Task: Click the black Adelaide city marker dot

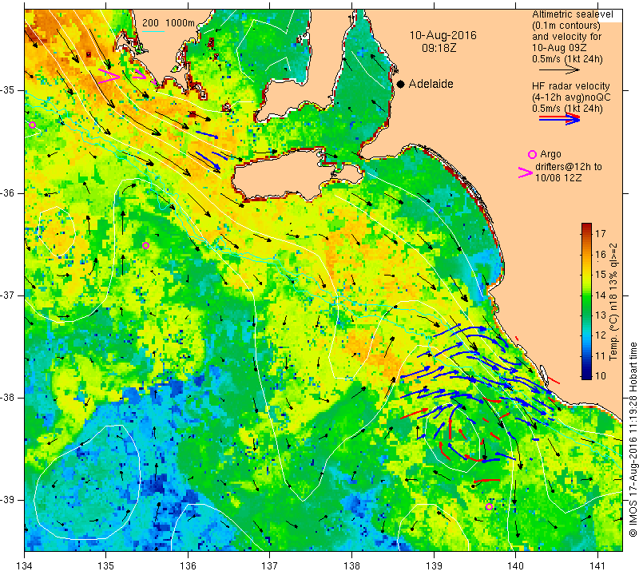Action: [401, 84]
